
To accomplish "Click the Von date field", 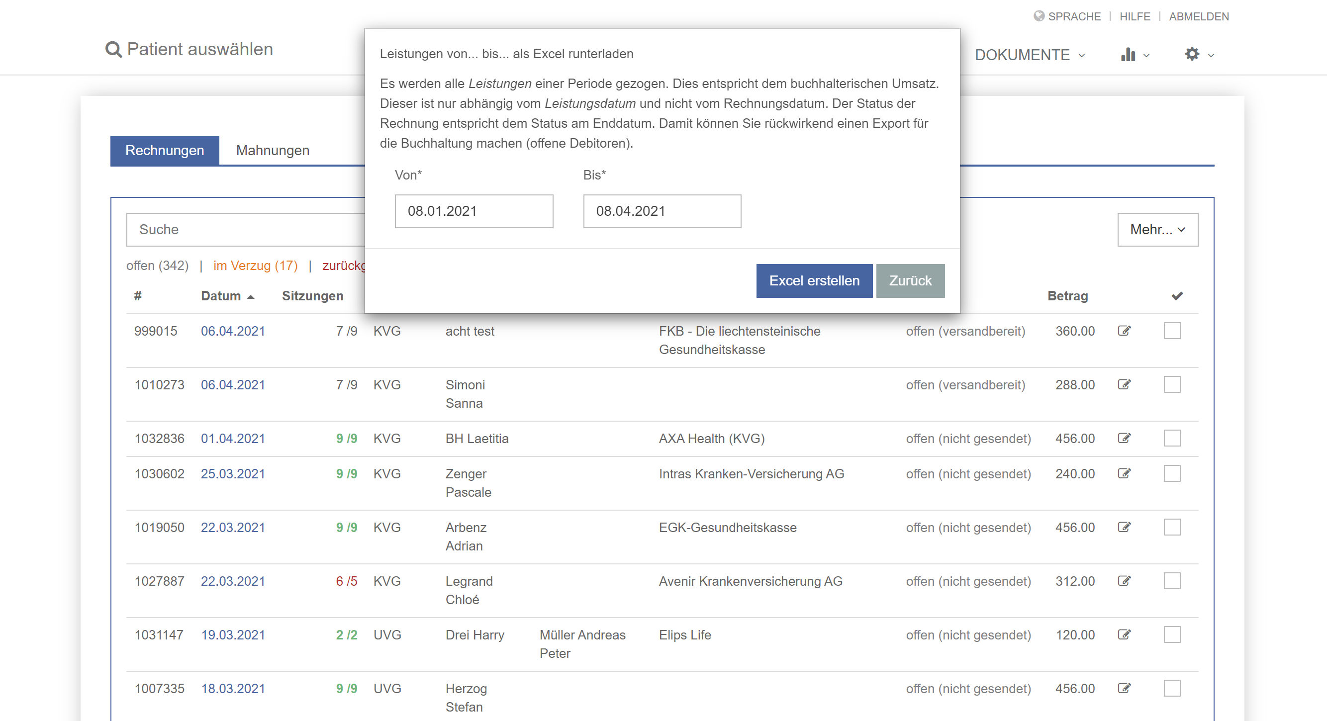I will tap(474, 211).
